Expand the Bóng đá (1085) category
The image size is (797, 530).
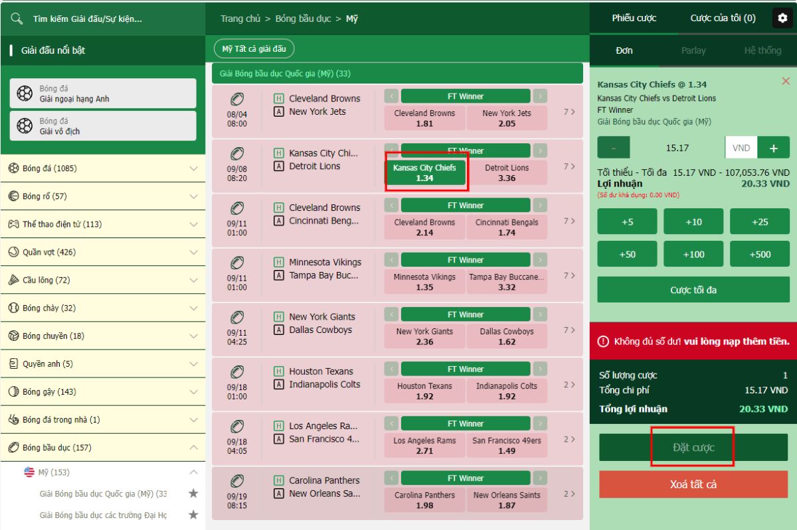(x=193, y=168)
